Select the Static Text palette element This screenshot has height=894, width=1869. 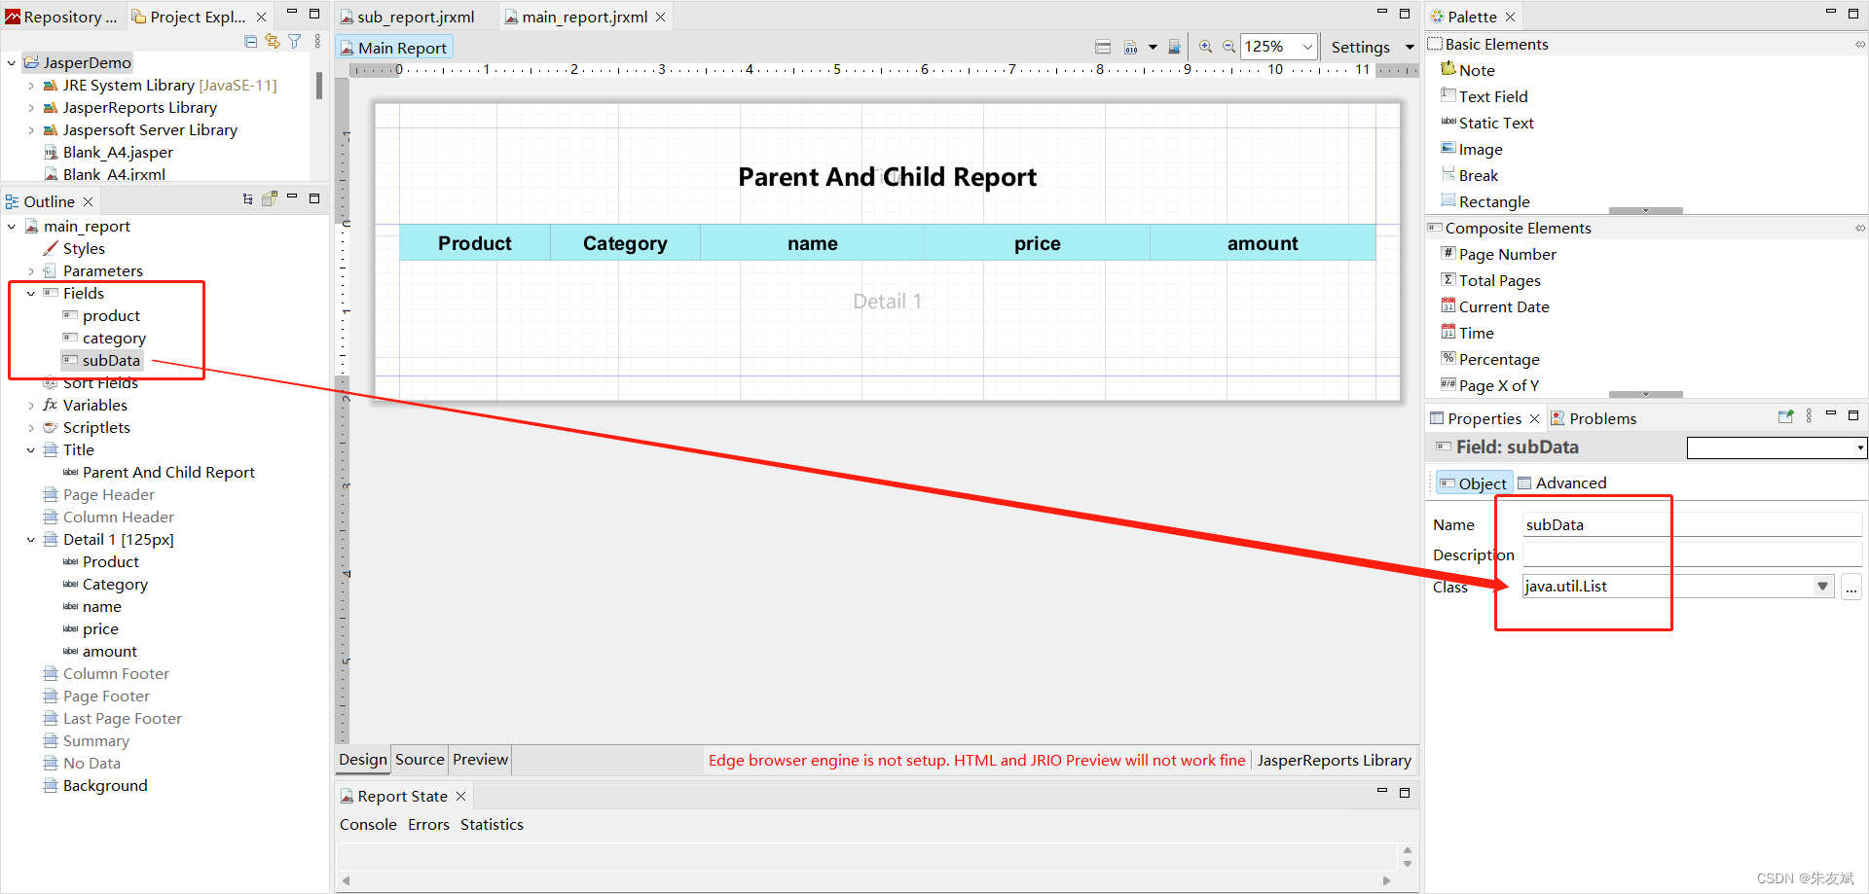tap(1496, 123)
